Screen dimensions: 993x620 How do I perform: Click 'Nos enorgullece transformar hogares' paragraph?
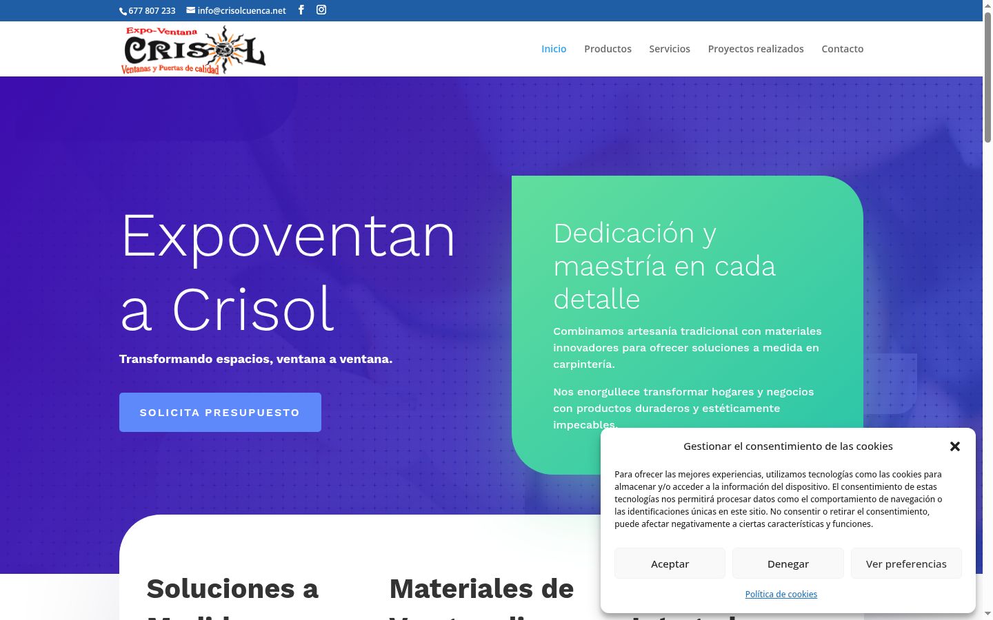tap(683, 409)
